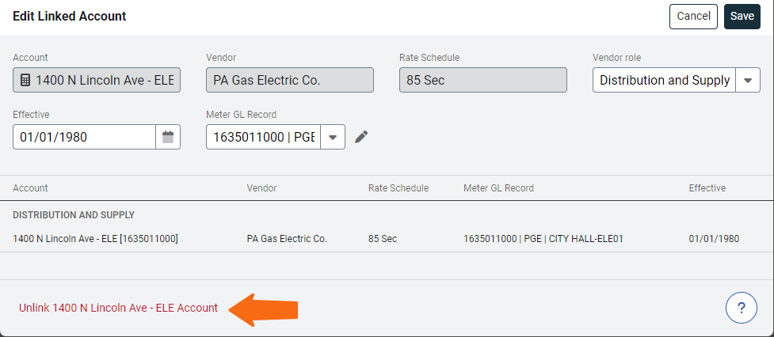Select the 1400 N Lincoln Ave table row
The width and height of the screenshot is (774, 337).
pos(387,239)
